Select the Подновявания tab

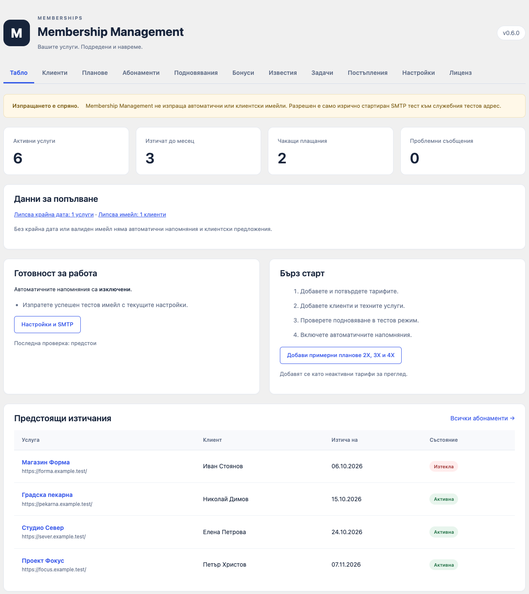coord(196,73)
